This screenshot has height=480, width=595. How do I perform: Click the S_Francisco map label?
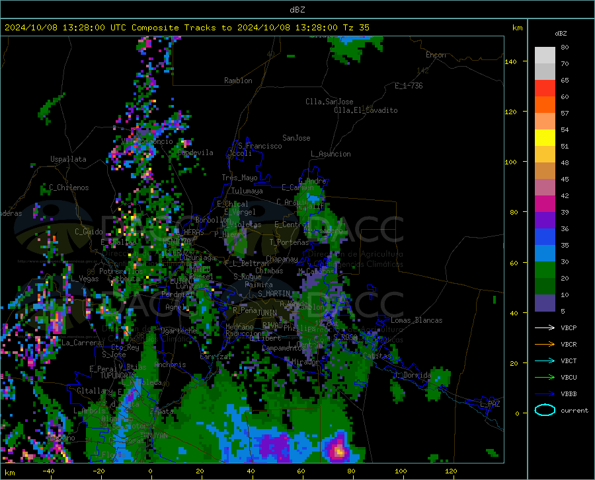pyautogui.click(x=260, y=146)
